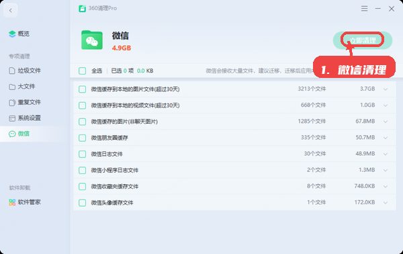
Task: Click the 软件管家 colorful grid icon
Action: (12, 202)
